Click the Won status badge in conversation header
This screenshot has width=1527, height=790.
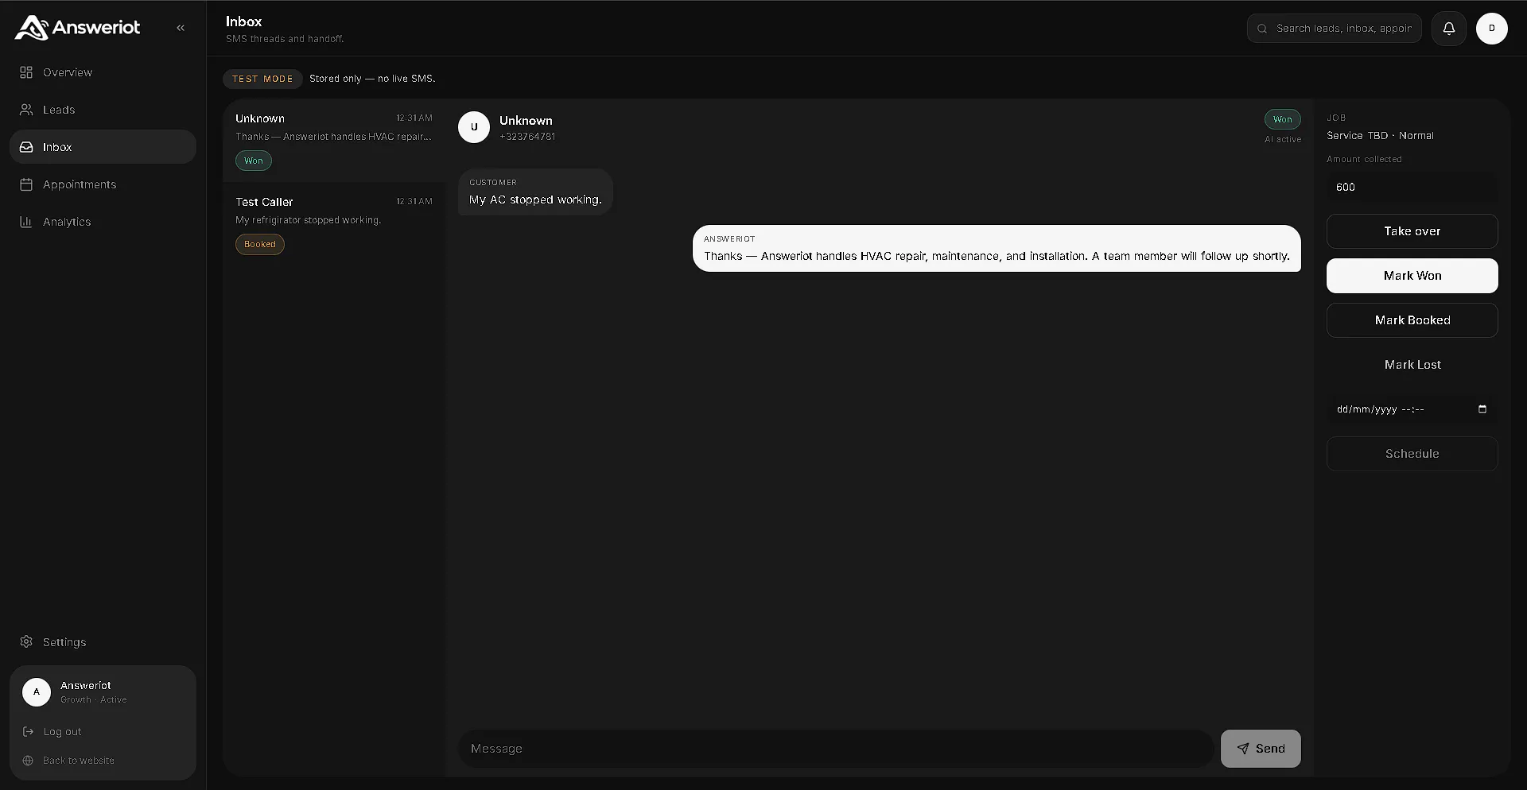click(x=1283, y=119)
